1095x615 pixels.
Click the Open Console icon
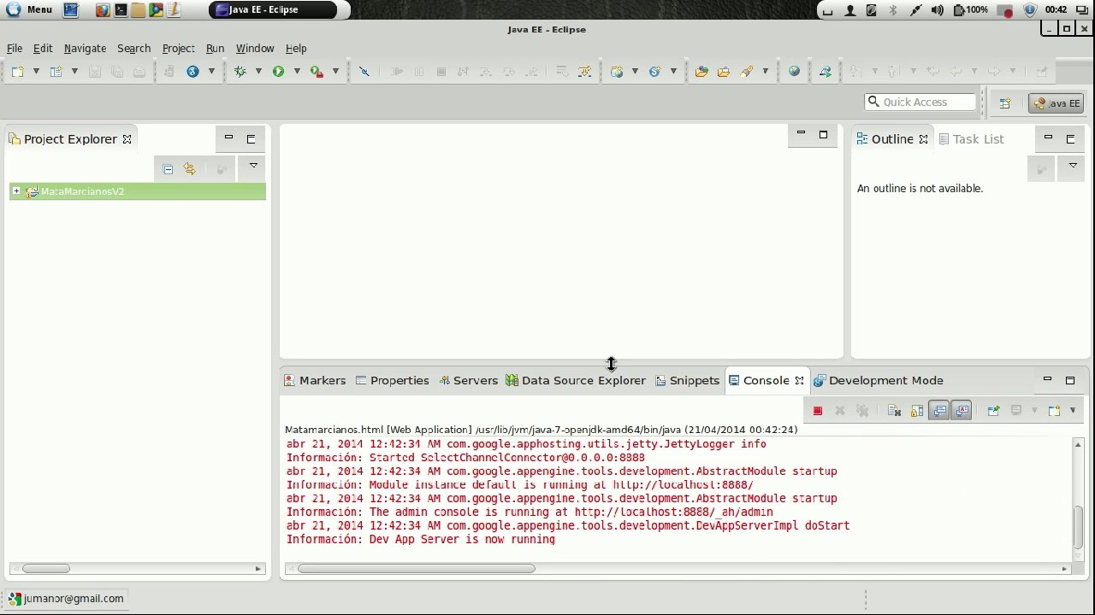[1054, 411]
